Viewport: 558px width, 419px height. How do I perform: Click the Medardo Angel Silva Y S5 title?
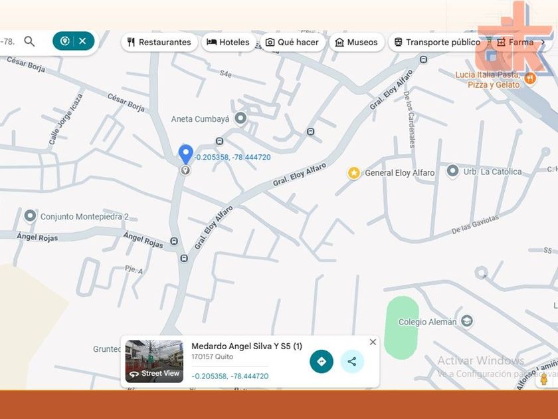click(246, 346)
